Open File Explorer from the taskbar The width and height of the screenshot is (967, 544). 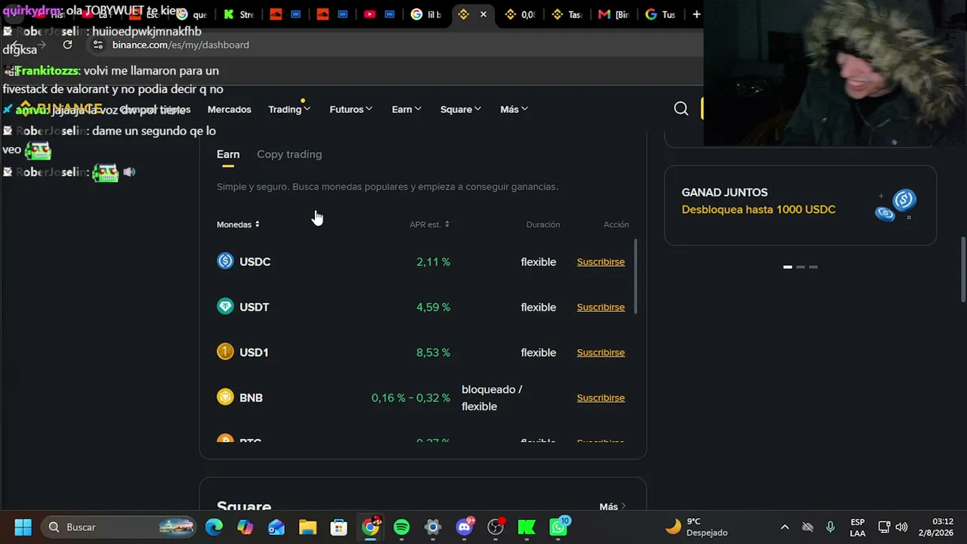(307, 527)
